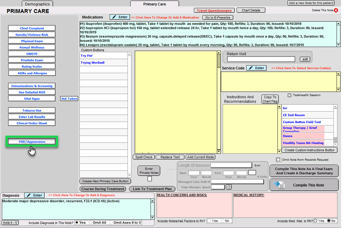Click the Medications Enter pencil button
This screenshot has width=342, height=228.
119,17
